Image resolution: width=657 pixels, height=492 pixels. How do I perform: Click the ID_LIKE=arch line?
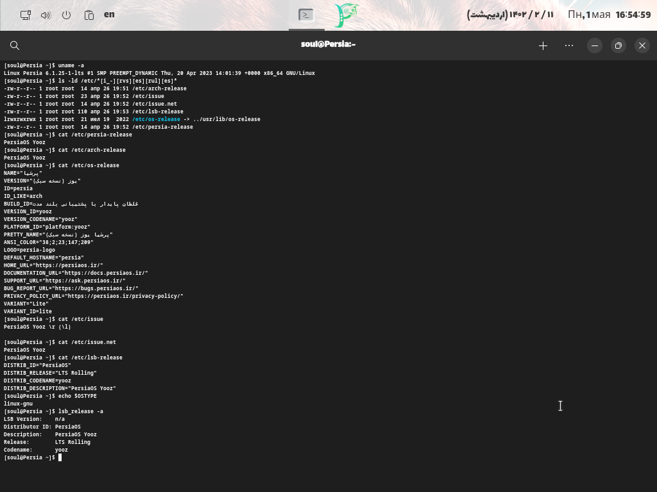coord(23,196)
